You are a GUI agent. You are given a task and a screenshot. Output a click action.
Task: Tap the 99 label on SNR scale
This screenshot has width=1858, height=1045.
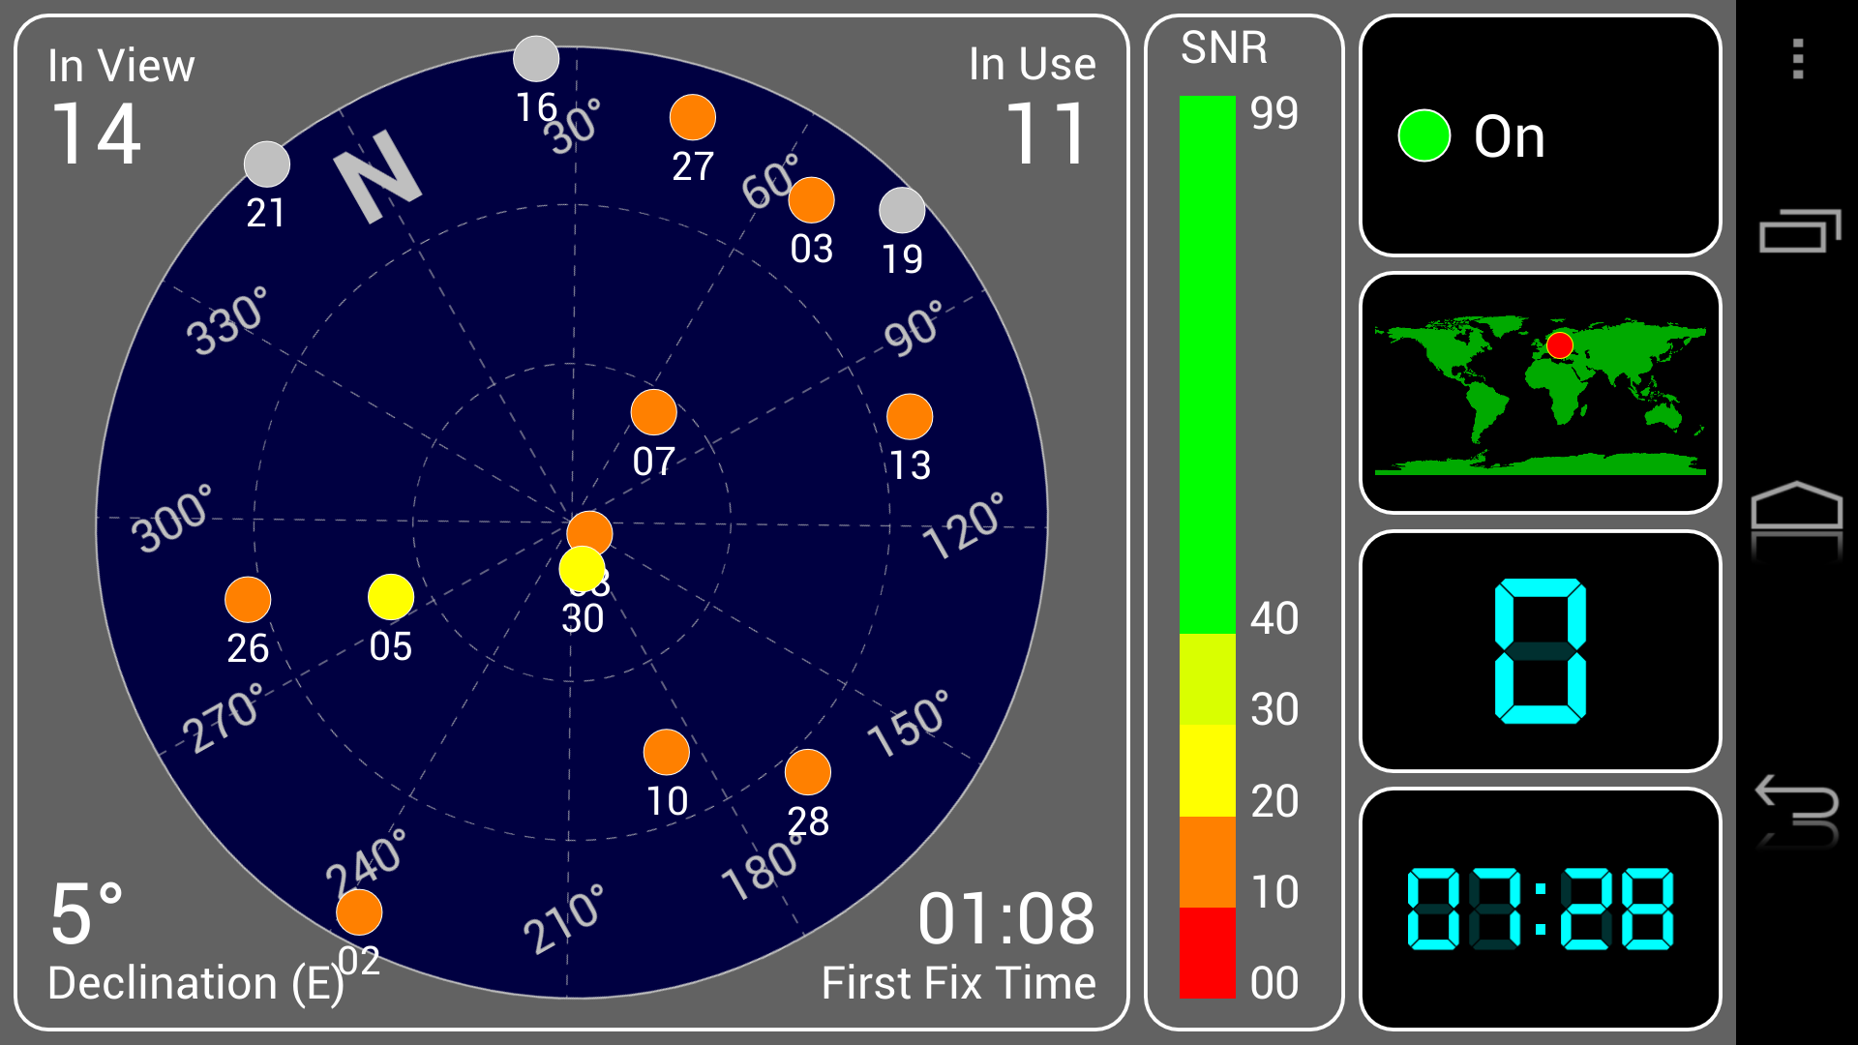[1274, 113]
